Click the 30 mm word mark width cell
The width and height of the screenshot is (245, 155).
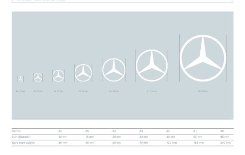pyautogui.click(x=63, y=143)
